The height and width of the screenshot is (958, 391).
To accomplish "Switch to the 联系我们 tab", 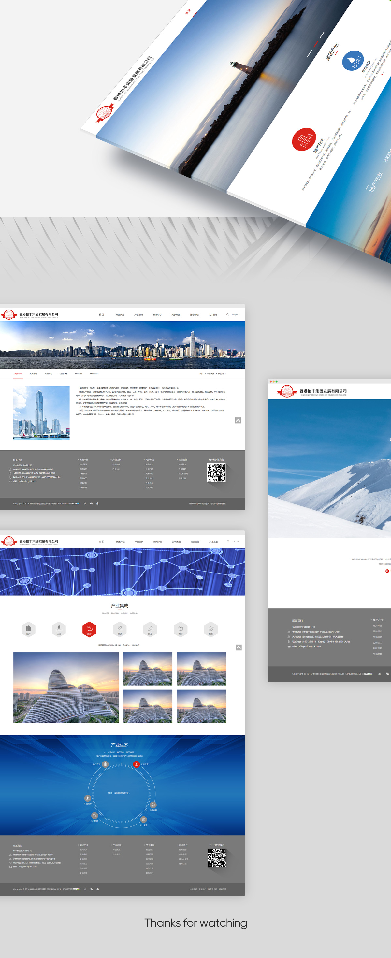I will (x=94, y=373).
